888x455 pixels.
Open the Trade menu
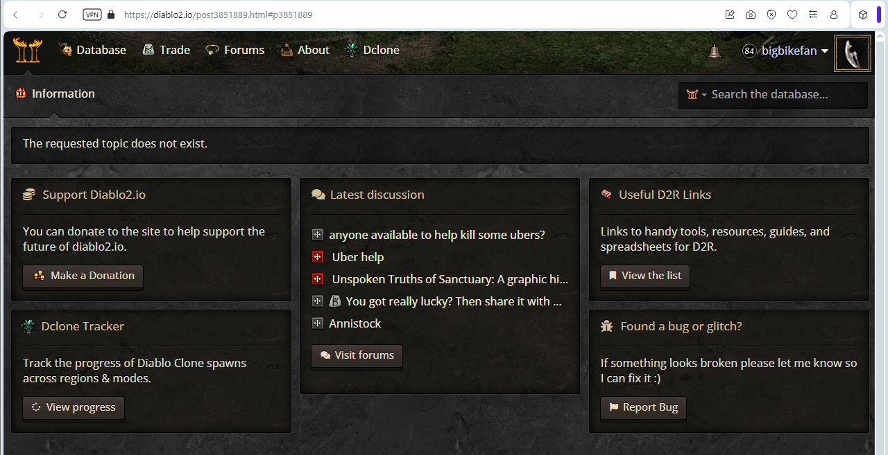pos(166,50)
